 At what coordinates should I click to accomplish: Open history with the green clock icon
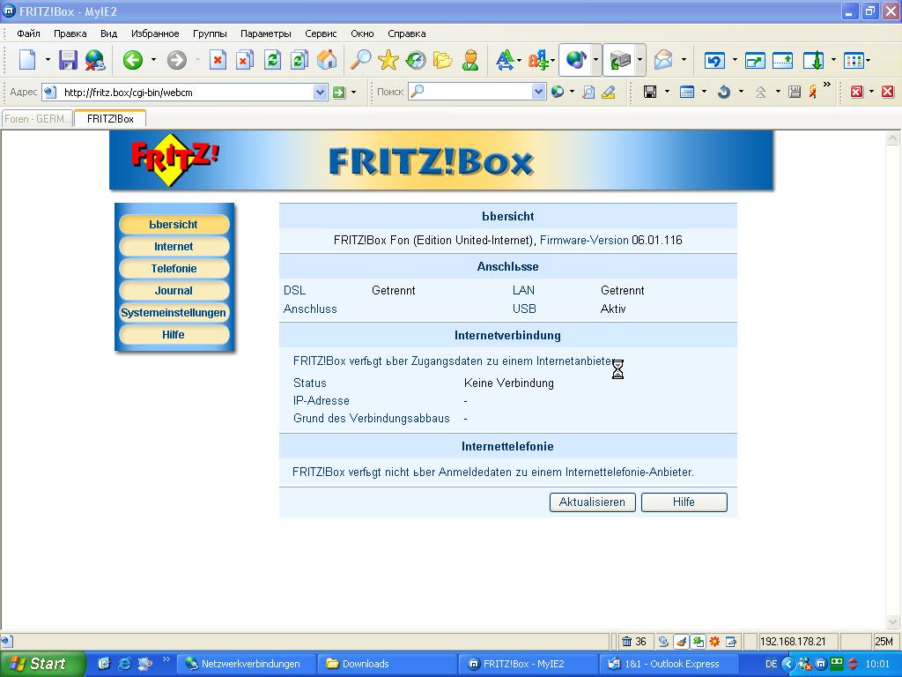pos(416,60)
